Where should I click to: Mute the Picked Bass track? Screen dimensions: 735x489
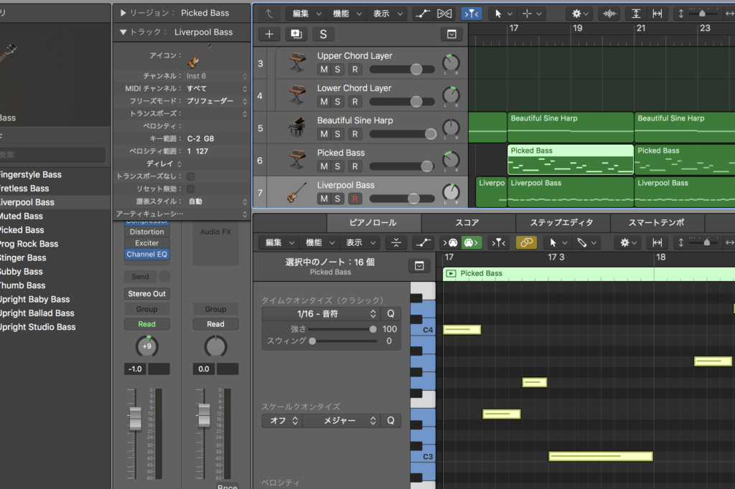[x=324, y=166]
